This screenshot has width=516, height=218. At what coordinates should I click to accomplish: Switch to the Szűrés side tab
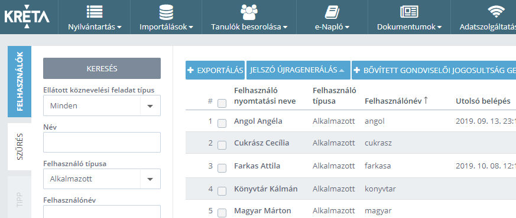(20, 147)
